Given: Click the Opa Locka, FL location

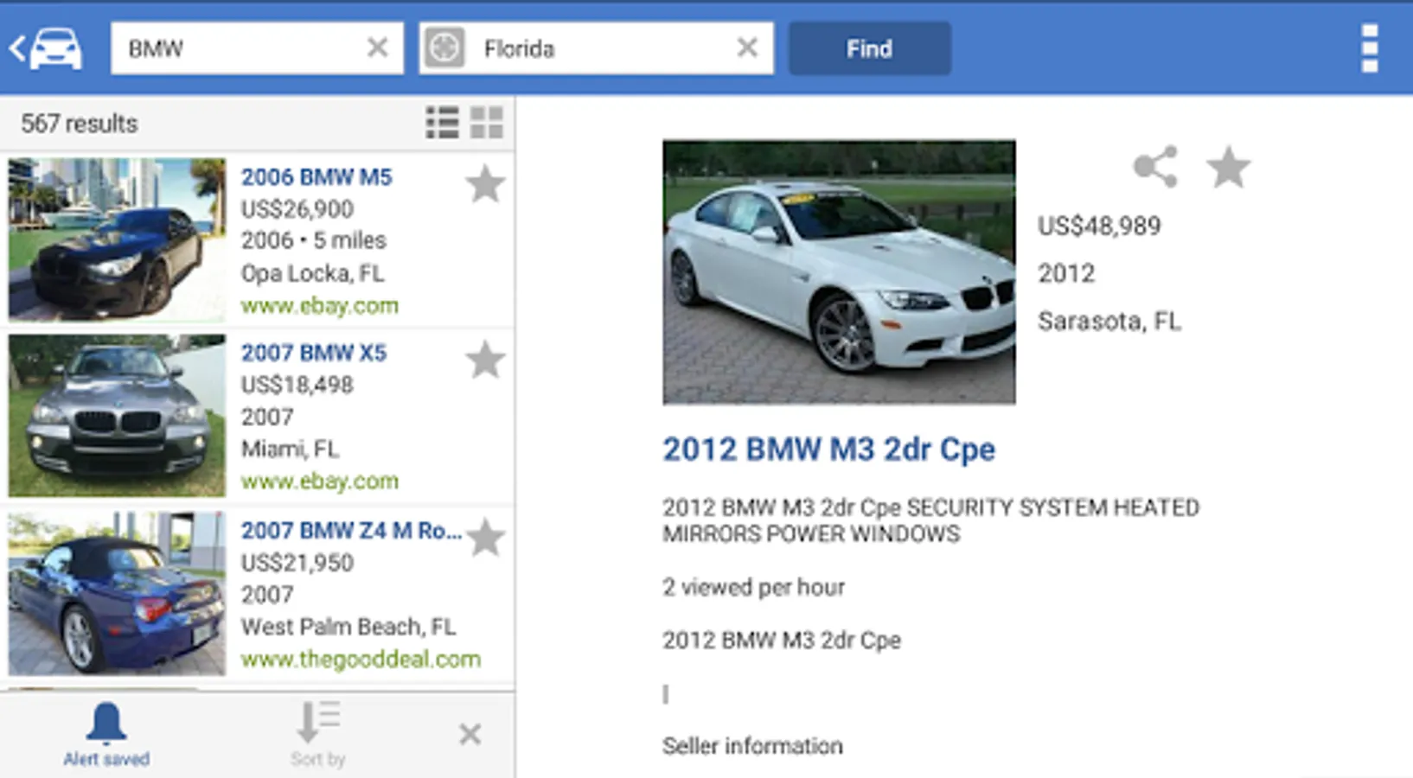Looking at the screenshot, I should click(x=312, y=273).
